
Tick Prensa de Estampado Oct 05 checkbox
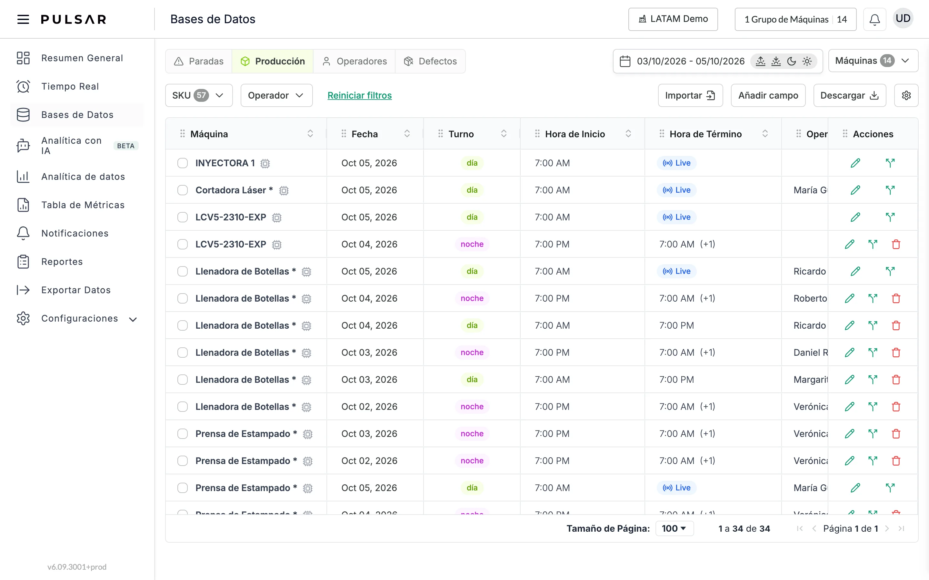click(x=182, y=488)
